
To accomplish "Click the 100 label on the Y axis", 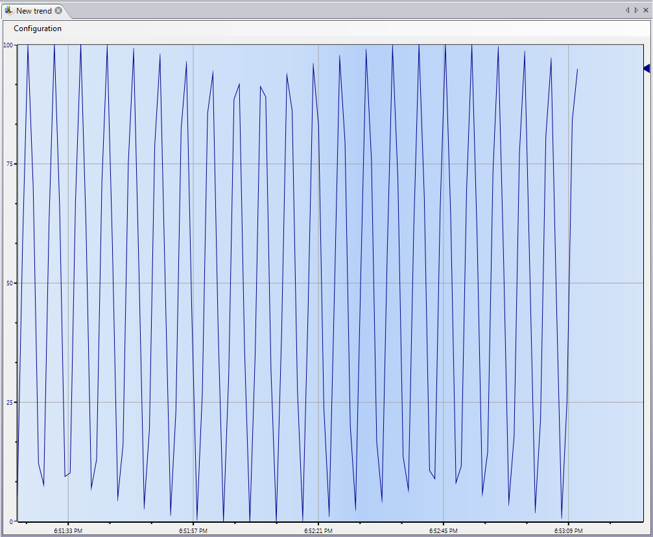I will pyautogui.click(x=8, y=45).
